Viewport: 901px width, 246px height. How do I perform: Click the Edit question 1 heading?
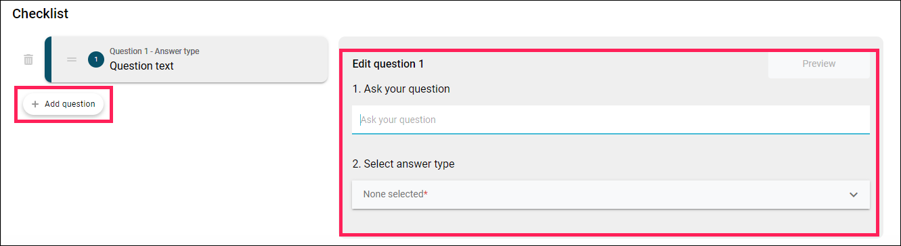(388, 64)
